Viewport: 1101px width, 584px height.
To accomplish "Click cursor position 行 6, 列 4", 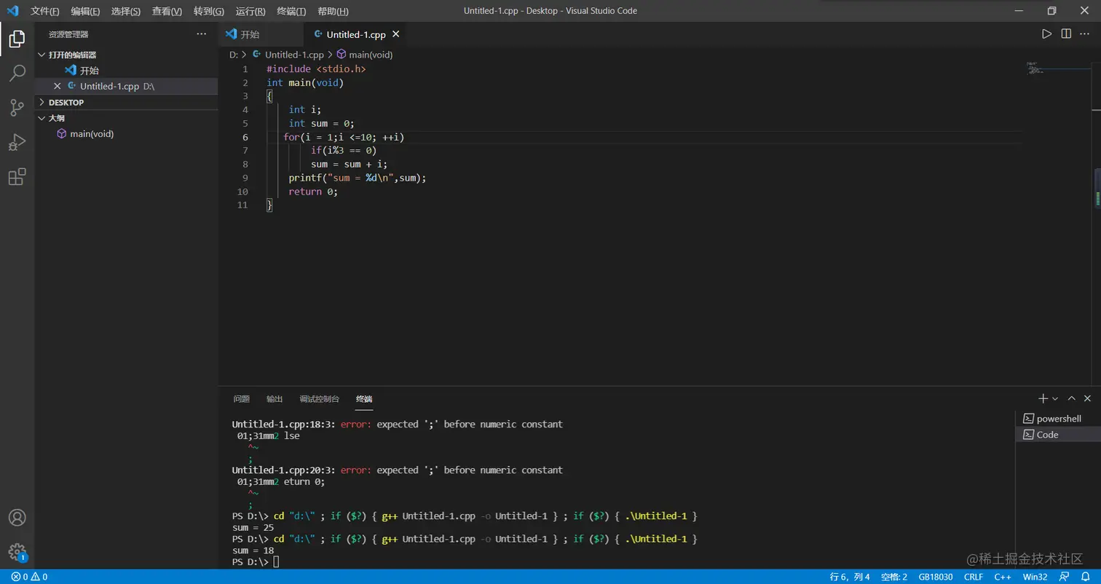I will 850,577.
